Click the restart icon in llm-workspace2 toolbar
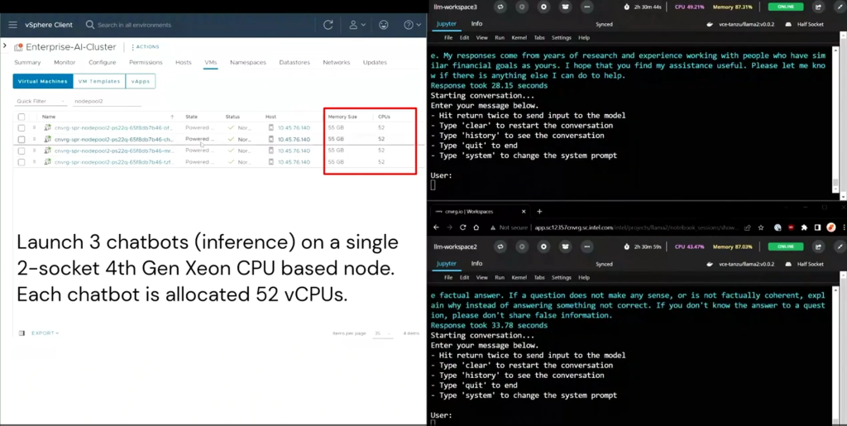Image resolution: width=847 pixels, height=426 pixels. (x=500, y=247)
